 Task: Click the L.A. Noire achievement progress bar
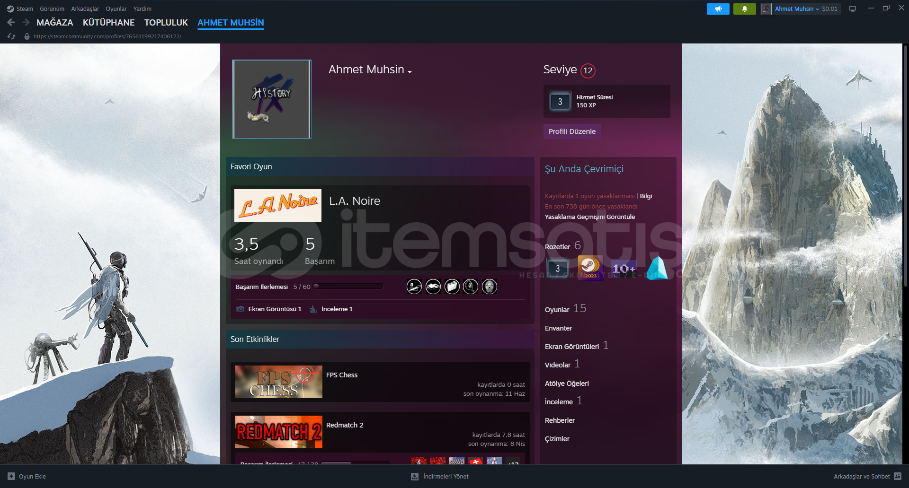tap(348, 287)
